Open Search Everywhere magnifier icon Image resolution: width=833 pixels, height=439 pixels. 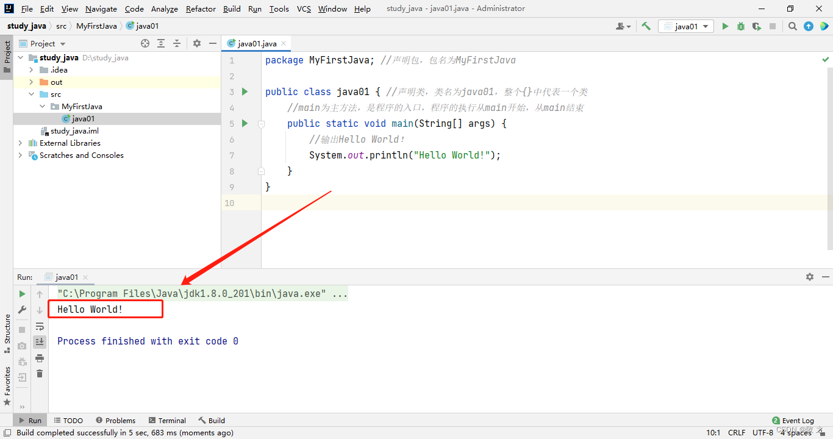pos(792,26)
